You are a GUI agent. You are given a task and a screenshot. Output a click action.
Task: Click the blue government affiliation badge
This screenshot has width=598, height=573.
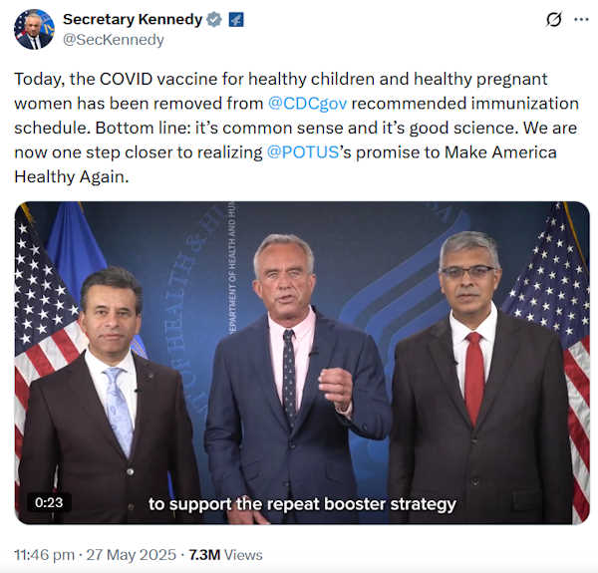(x=234, y=20)
